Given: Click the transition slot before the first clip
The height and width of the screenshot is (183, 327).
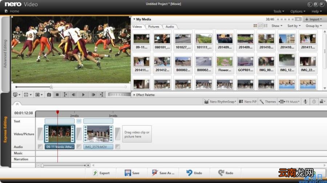Looking at the screenshot, I should 40,134.
